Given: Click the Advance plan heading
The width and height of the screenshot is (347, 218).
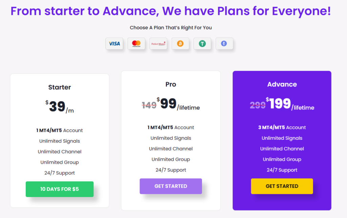Looking at the screenshot, I should (282, 84).
